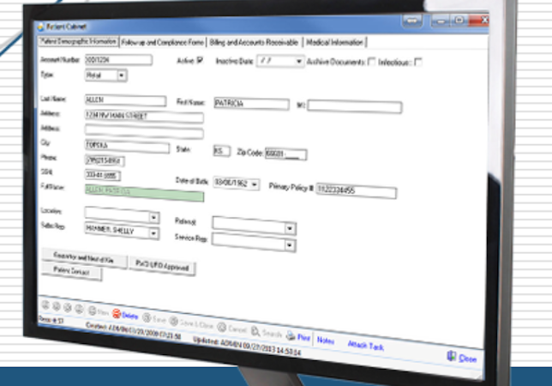This screenshot has height=386, width=552.
Task: Open the Inactive Date dropdown
Action: 298,62
